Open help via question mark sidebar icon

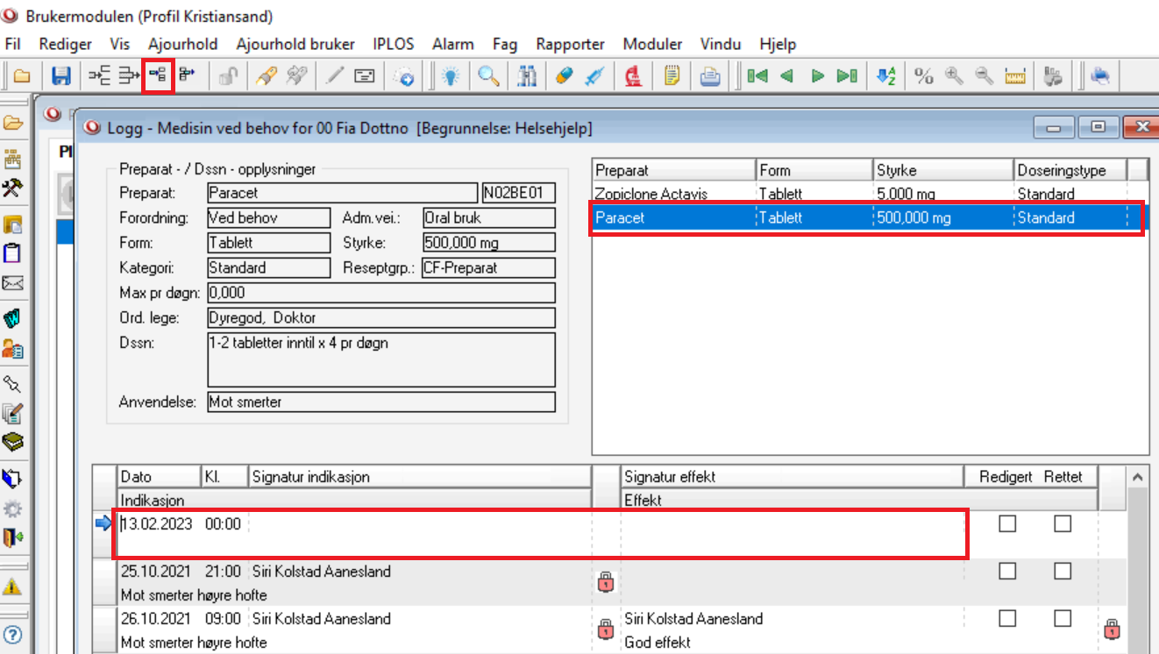tap(12, 635)
